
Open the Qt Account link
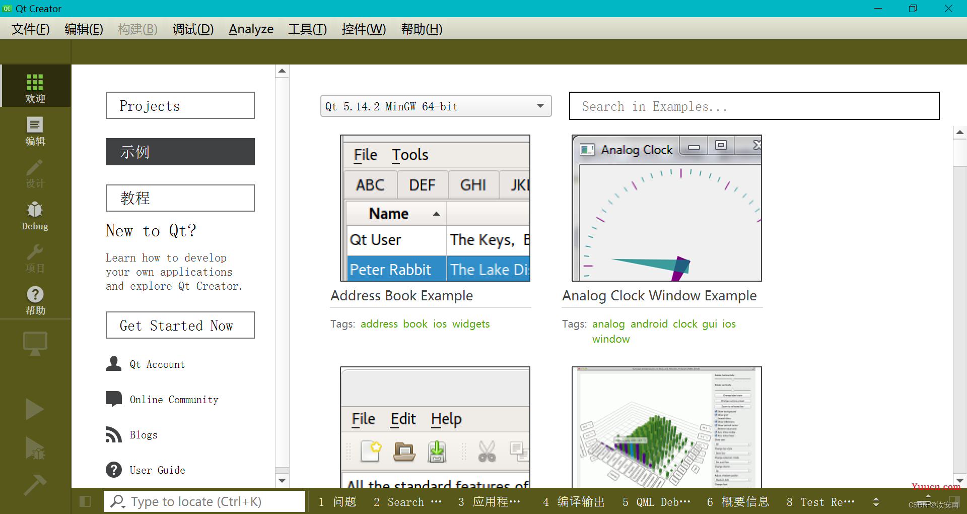157,364
